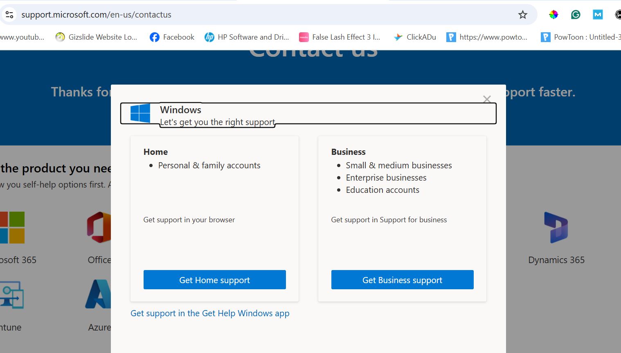Screen dimensions: 621x353
Task: Select the Azure product icon
Action: tap(99, 294)
